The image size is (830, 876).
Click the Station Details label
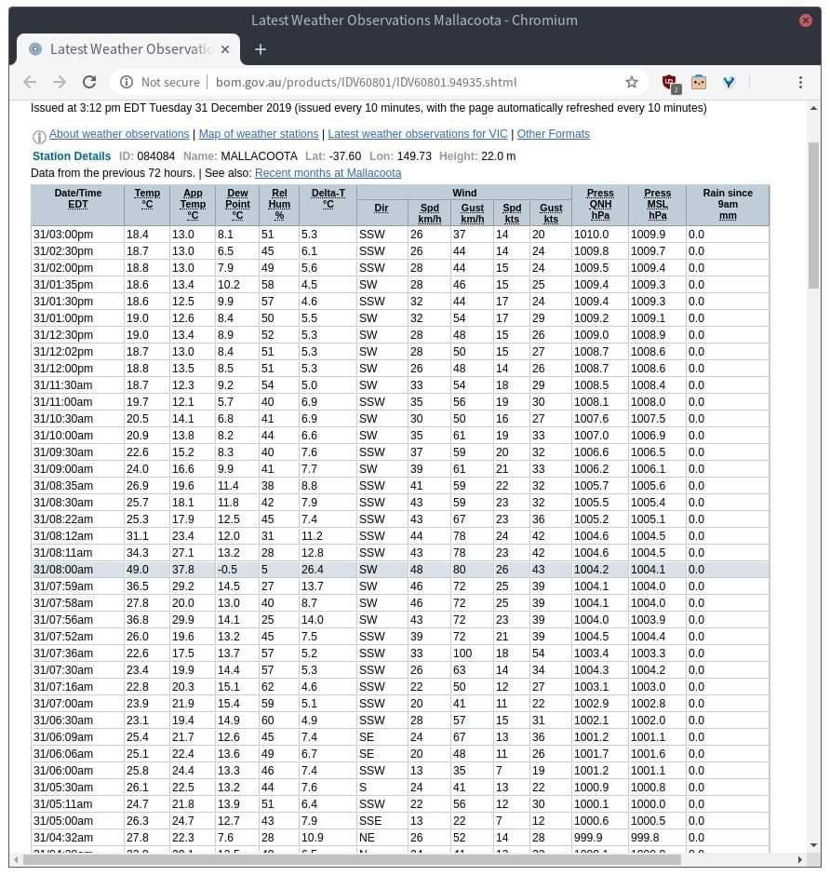[72, 156]
